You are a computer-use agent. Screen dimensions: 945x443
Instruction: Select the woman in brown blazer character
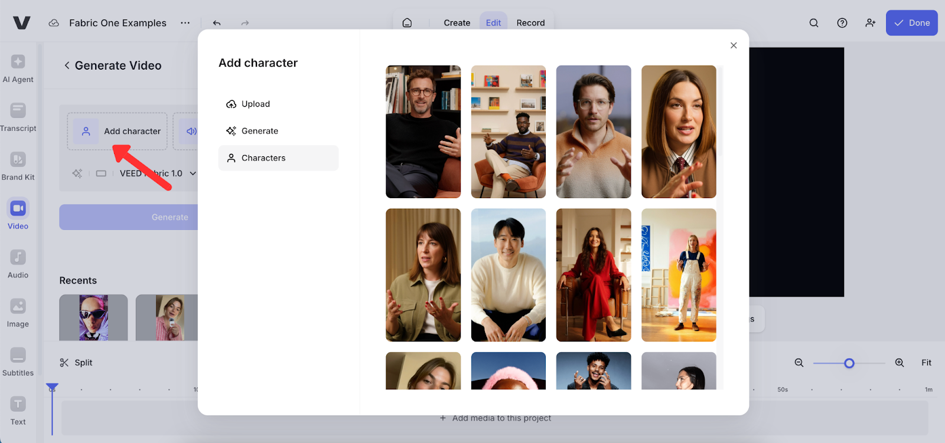point(679,132)
